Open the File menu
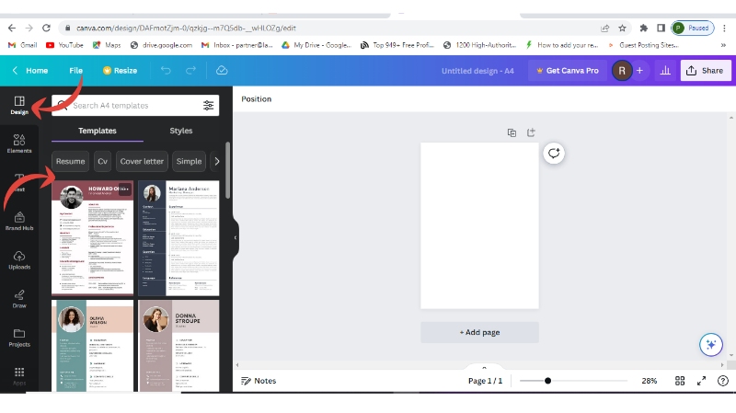 click(75, 71)
